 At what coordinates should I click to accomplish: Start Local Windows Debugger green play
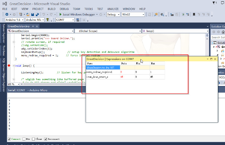pos(60,14)
